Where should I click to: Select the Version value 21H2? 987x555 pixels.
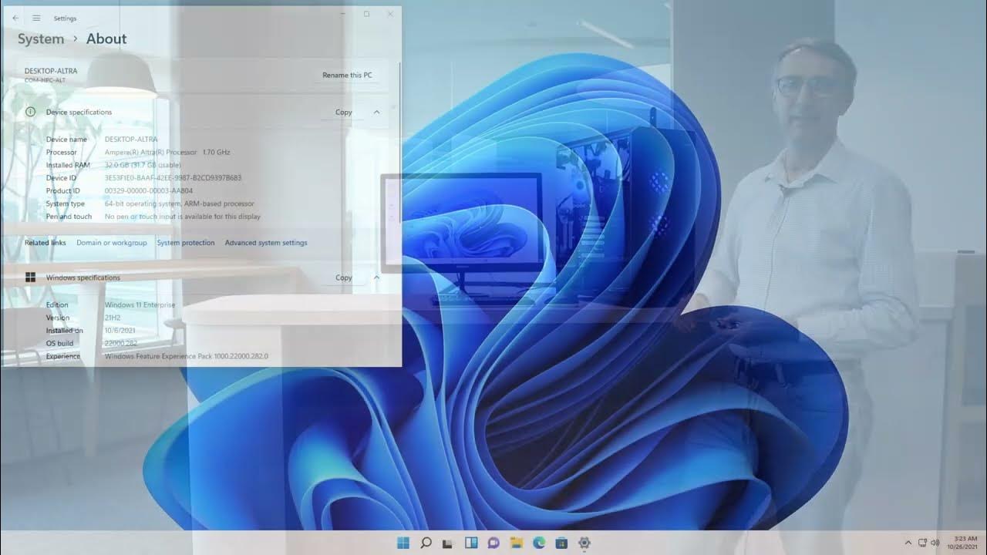tap(113, 318)
